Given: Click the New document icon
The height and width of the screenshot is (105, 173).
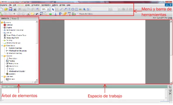Looking at the screenshot, I should coord(1,9).
